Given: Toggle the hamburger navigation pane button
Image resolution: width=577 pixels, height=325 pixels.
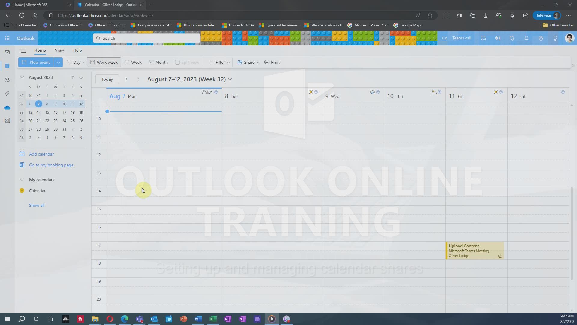Looking at the screenshot, I should [x=24, y=51].
